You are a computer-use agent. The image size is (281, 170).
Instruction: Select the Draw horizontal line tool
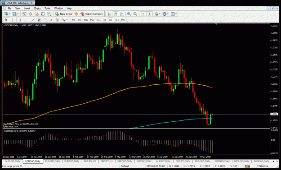27,20
